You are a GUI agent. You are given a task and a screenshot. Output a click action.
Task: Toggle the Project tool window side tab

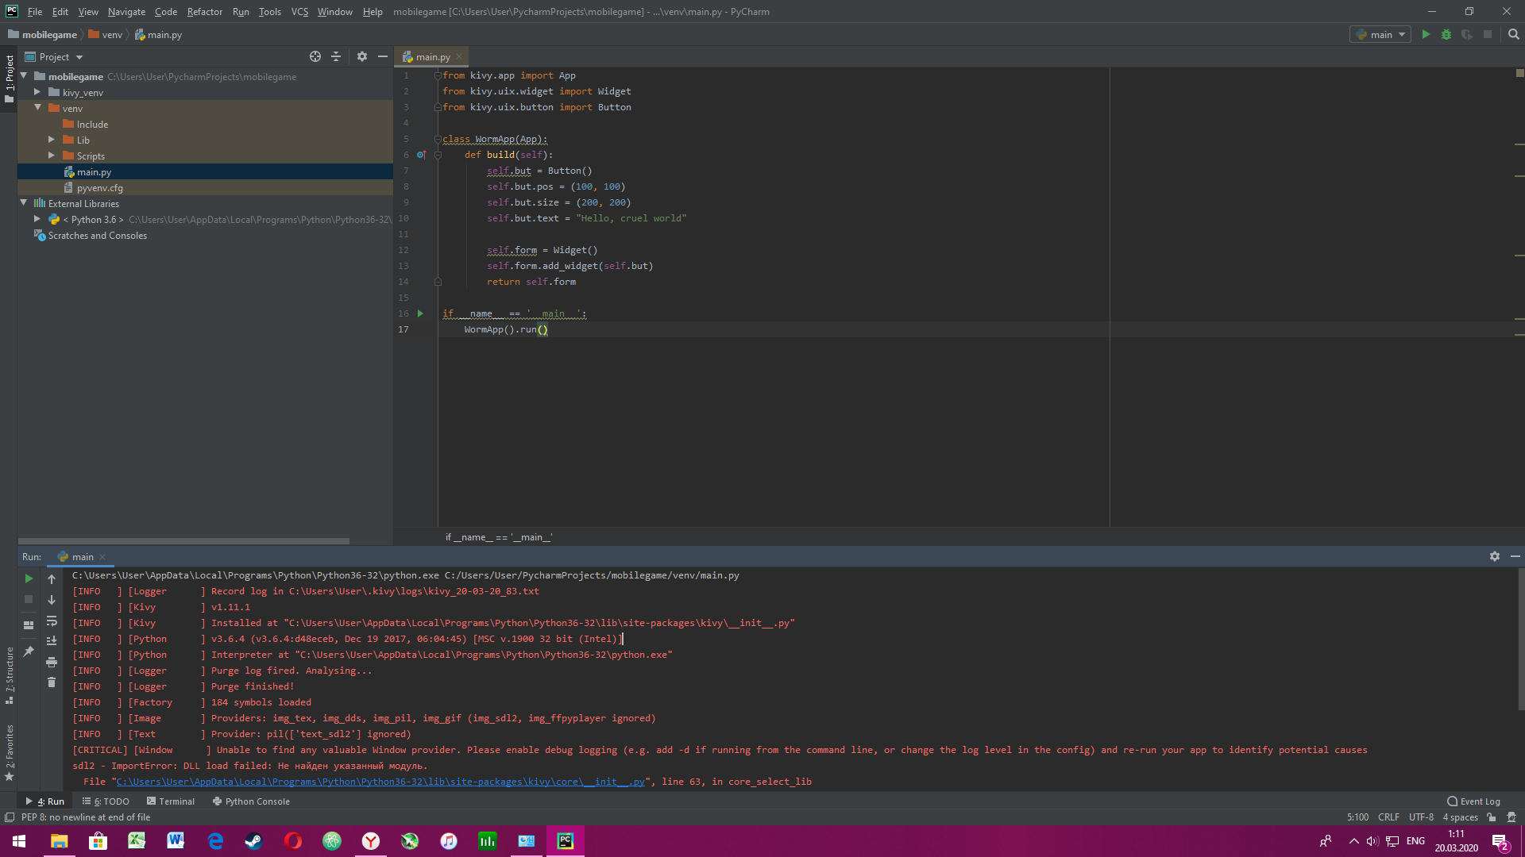click(x=9, y=79)
